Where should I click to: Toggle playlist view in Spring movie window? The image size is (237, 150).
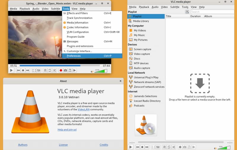pos(45,70)
